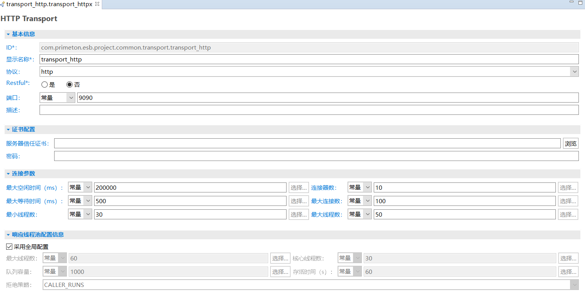Close the transport_http.transport_httpx editor tab
This screenshot has width=585, height=295.
(97, 4)
